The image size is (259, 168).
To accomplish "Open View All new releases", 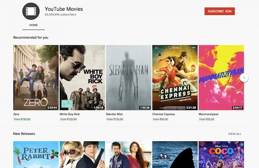I will point(234,134).
